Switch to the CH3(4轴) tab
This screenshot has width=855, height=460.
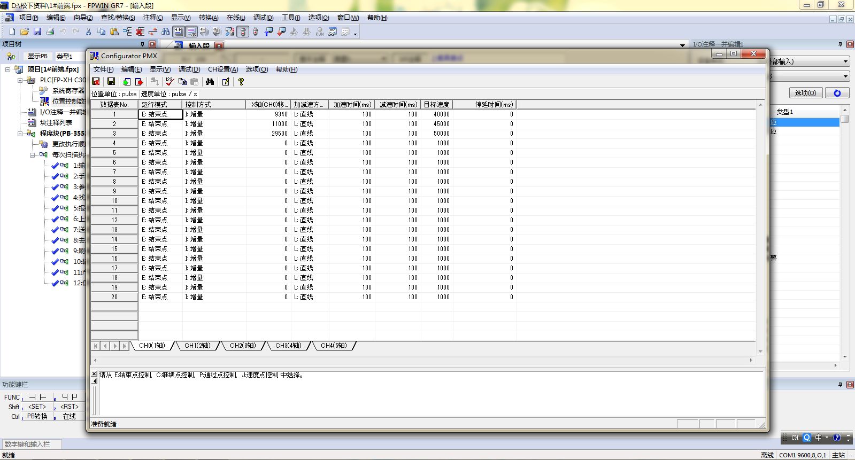pos(288,346)
